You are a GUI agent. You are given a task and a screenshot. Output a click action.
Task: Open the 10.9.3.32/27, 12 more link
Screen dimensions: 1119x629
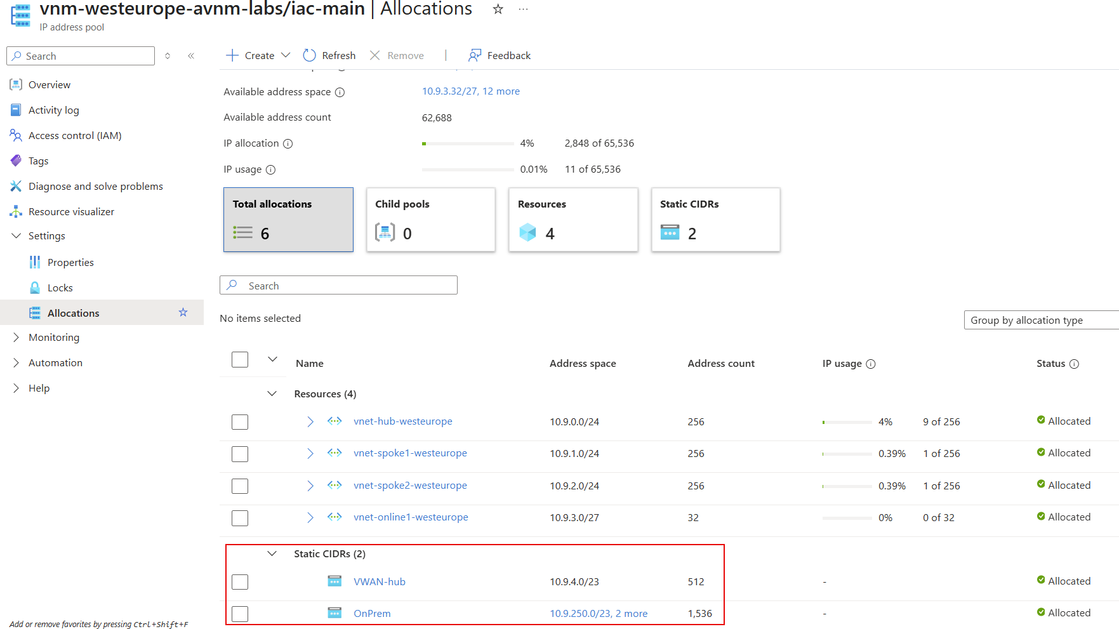[470, 91]
